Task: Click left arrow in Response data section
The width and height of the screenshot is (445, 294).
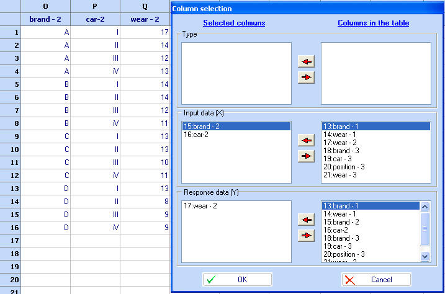Action: coord(306,220)
